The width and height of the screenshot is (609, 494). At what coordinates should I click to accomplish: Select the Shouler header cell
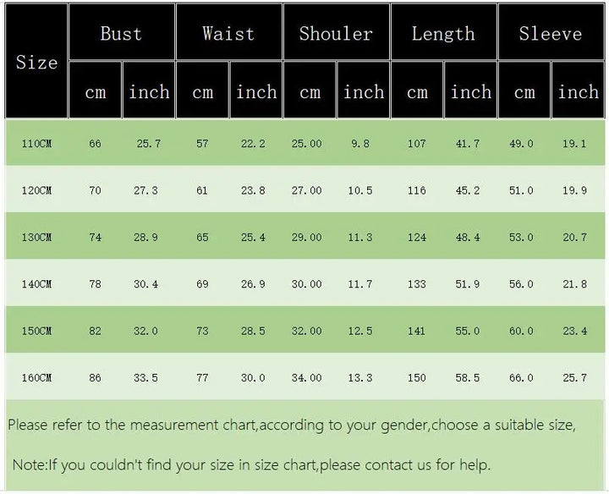pyautogui.click(x=336, y=34)
